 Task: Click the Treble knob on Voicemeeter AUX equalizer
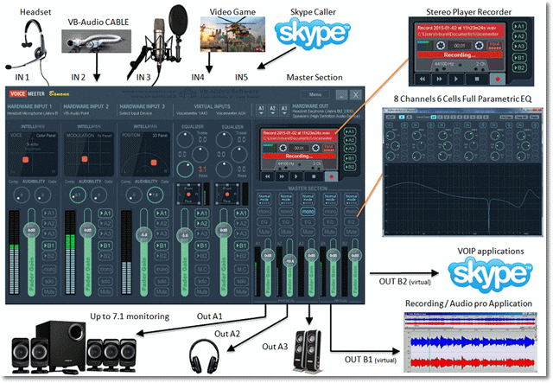click(x=224, y=139)
